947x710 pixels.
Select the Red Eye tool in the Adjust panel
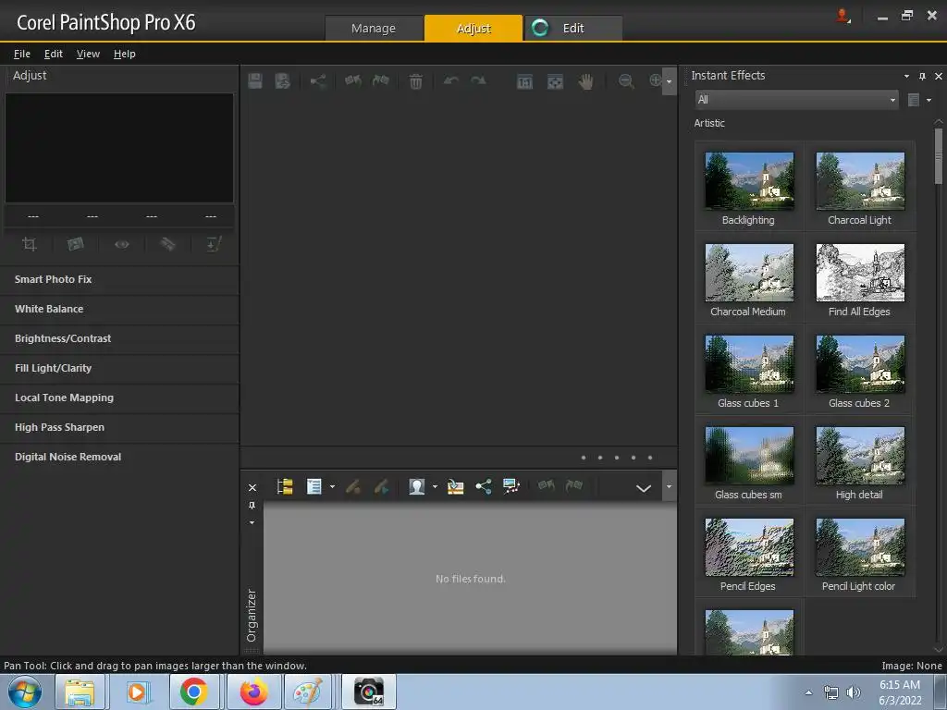122,244
